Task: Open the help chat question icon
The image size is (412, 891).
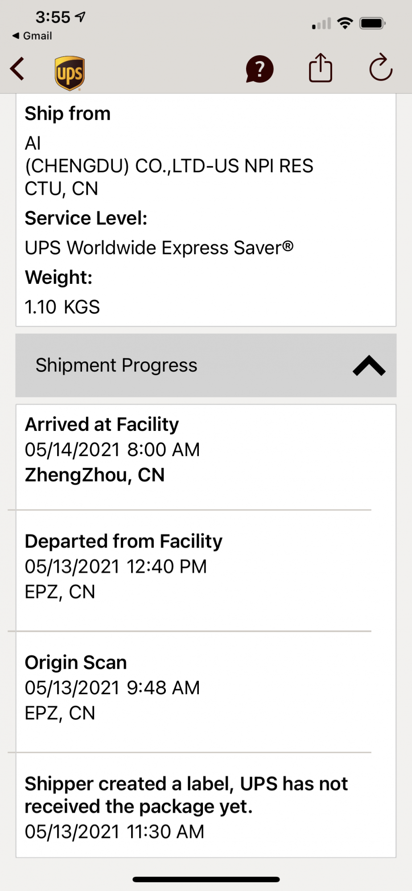Action: [x=259, y=69]
